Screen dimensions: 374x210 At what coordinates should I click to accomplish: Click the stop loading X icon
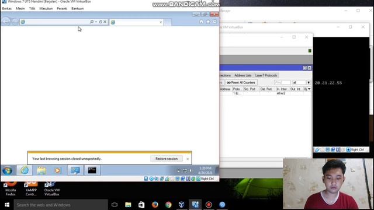coord(105,22)
